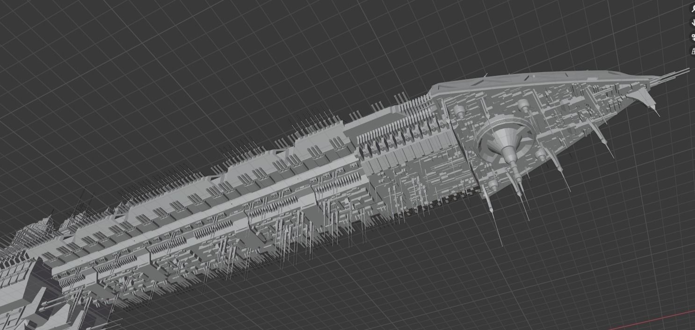
Task: Click the large dome turret on the ship's bow
Action: click(x=505, y=138)
